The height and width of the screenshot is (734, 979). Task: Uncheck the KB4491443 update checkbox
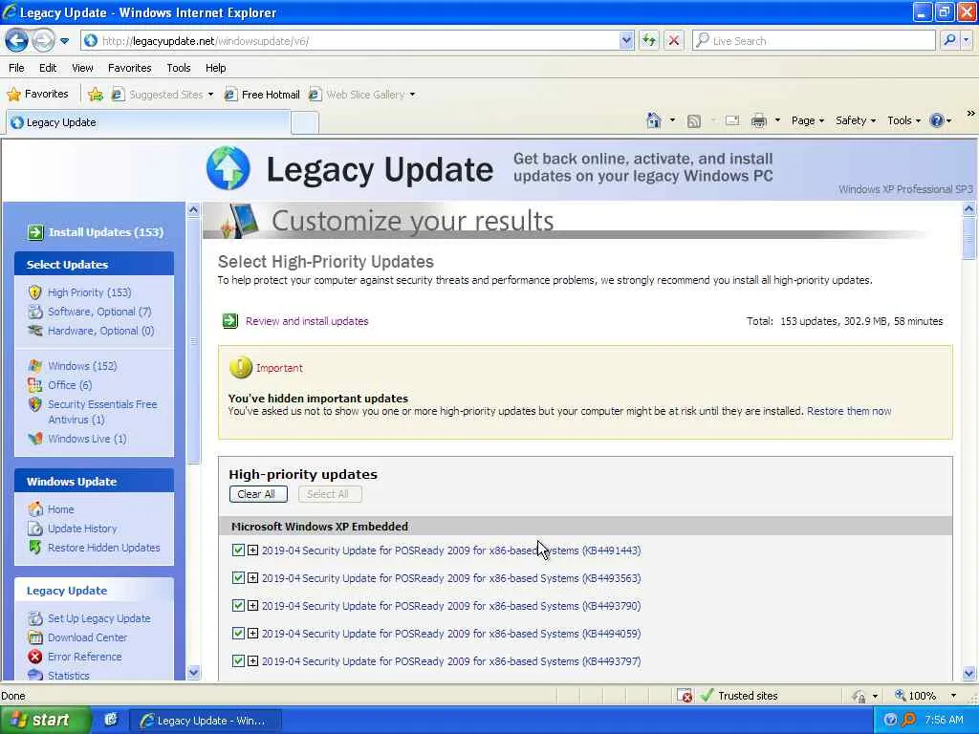point(238,550)
